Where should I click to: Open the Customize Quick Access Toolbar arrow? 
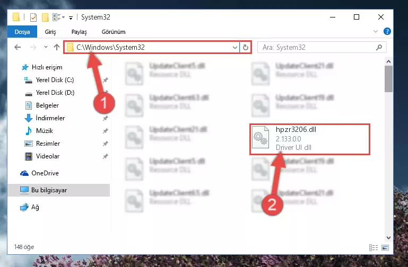point(71,17)
